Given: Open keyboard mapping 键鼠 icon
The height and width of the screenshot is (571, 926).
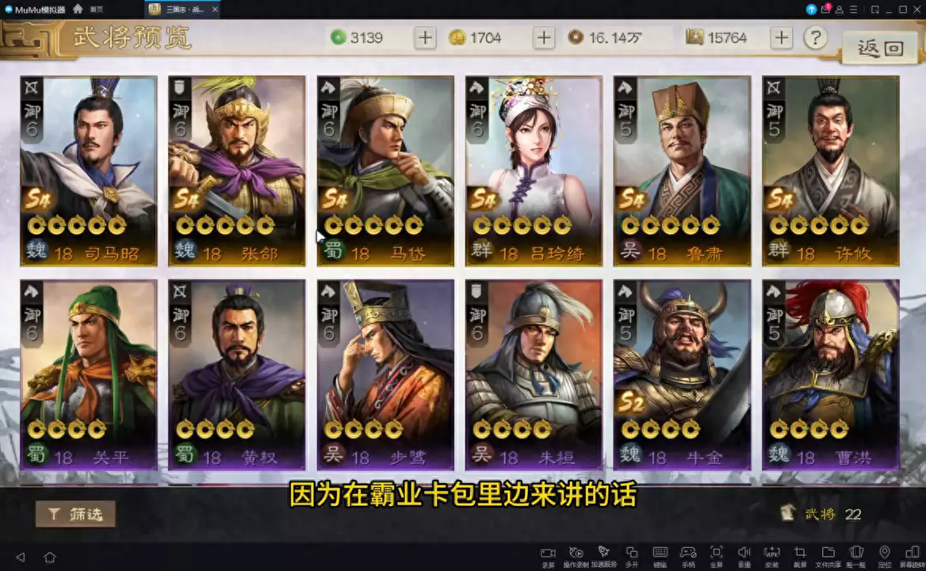Looking at the screenshot, I should 660,556.
